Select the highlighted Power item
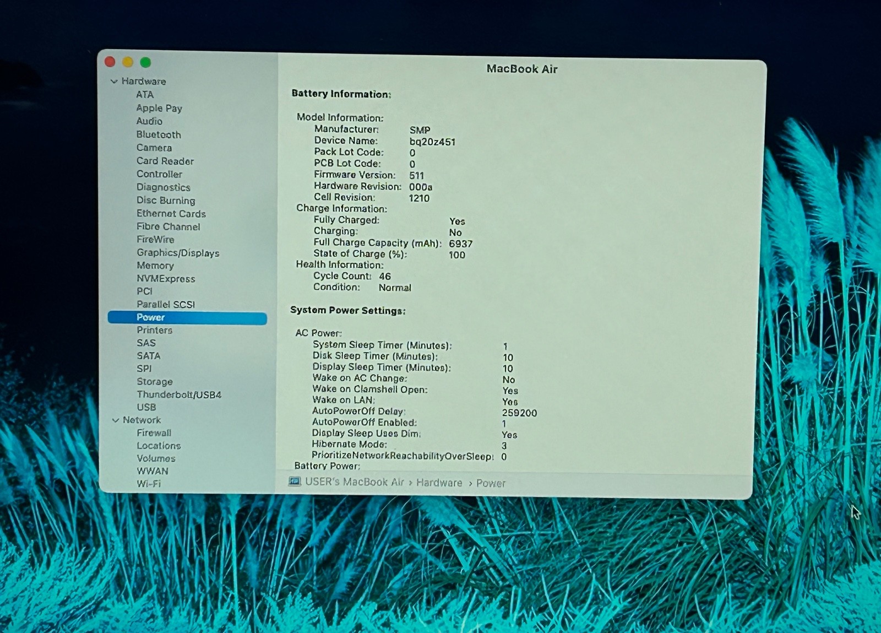 click(187, 318)
